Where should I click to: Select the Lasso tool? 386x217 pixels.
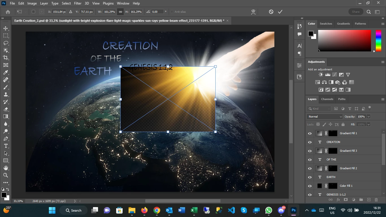[6, 43]
